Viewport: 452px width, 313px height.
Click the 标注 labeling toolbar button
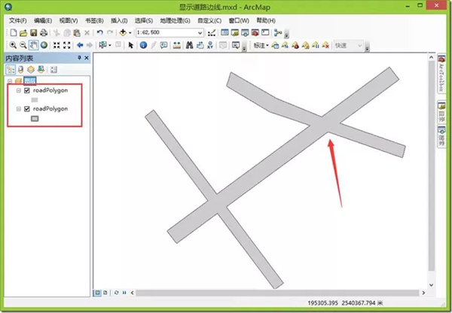coord(258,45)
